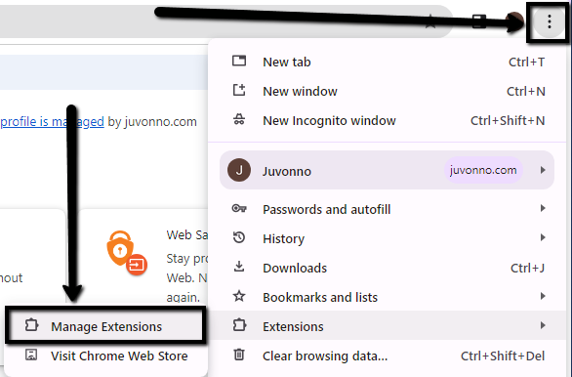Click the orange padlock Web Safety icon
The image size is (572, 377).
pos(126,253)
